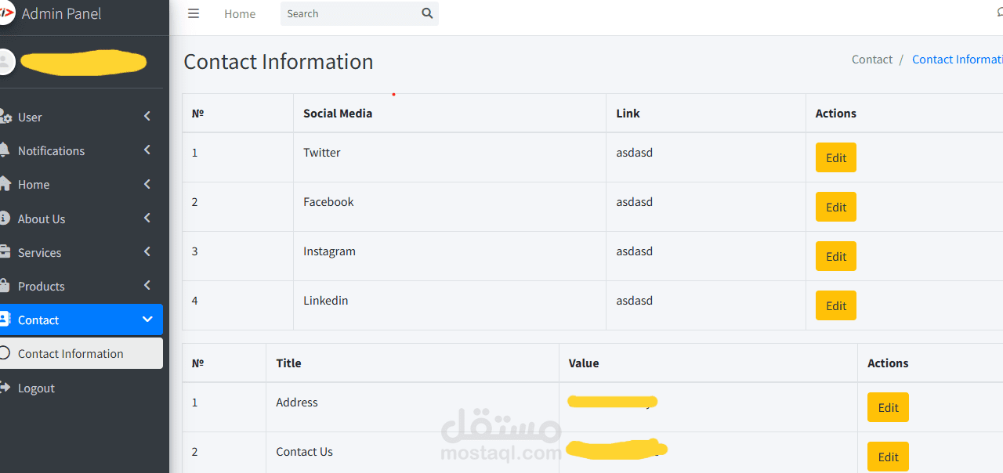The height and width of the screenshot is (473, 1003).
Task: Click the Products bag icon
Action: click(x=5, y=286)
